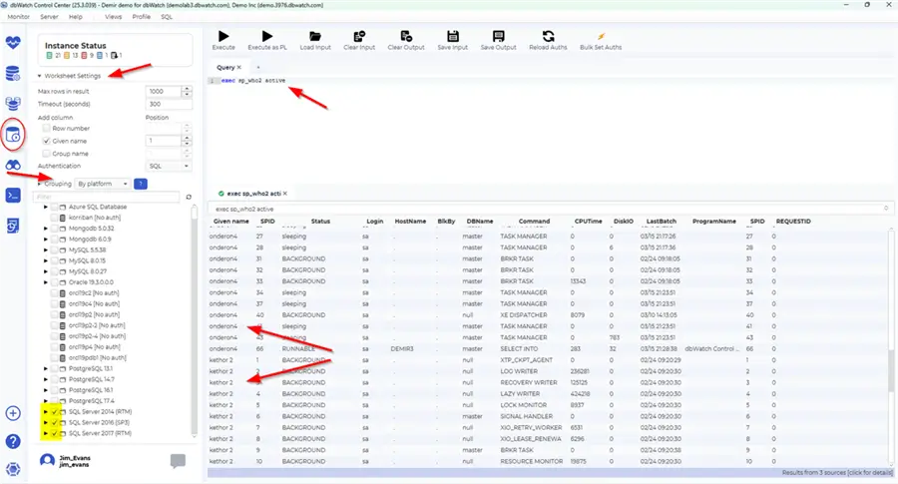The width and height of the screenshot is (898, 484).
Task: Click the blue help button beside Grouping
Action: pos(141,184)
